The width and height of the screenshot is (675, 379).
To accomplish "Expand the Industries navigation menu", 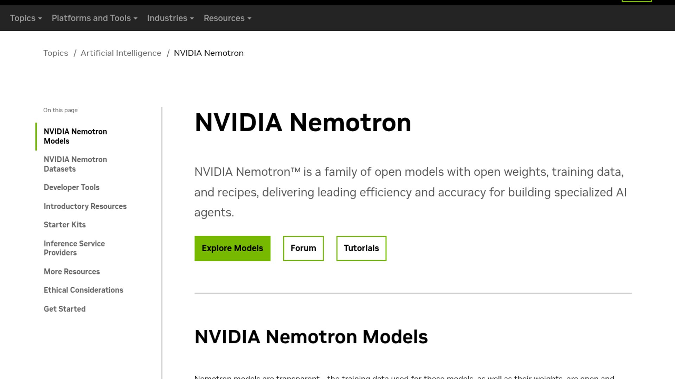I will tap(170, 18).
